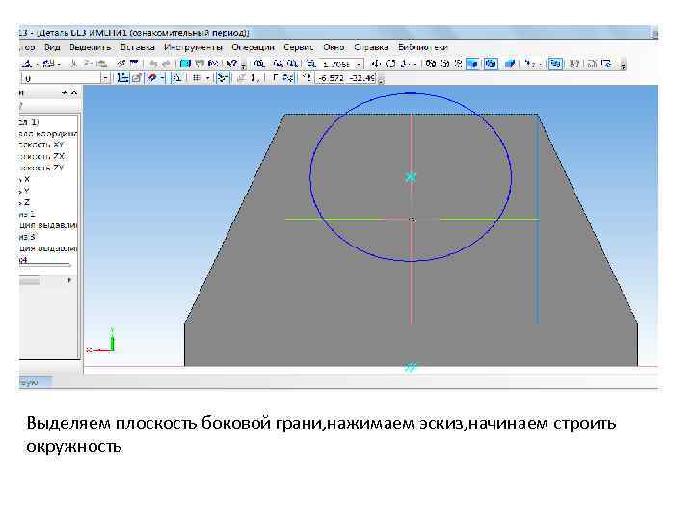Select axis X in the tree
The height and width of the screenshot is (520, 694).
(x=25, y=179)
